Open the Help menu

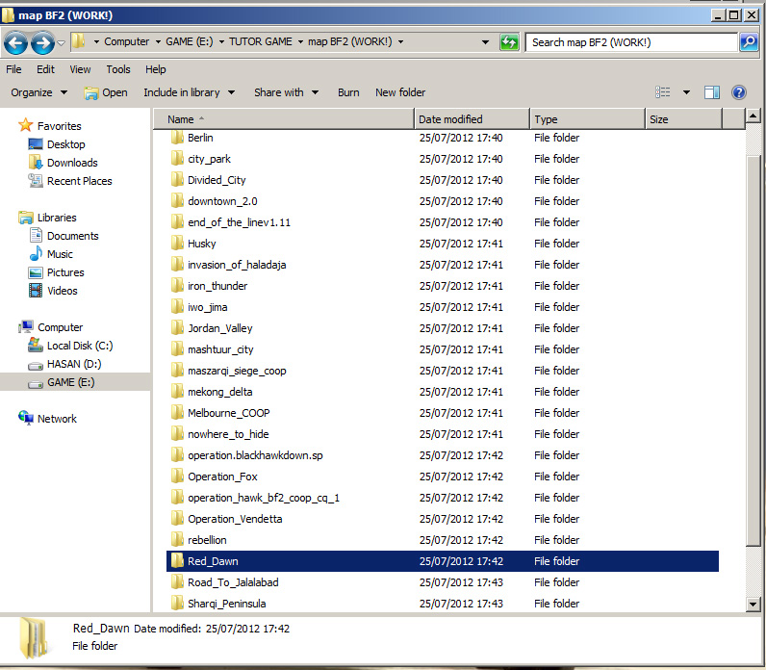[x=155, y=69]
